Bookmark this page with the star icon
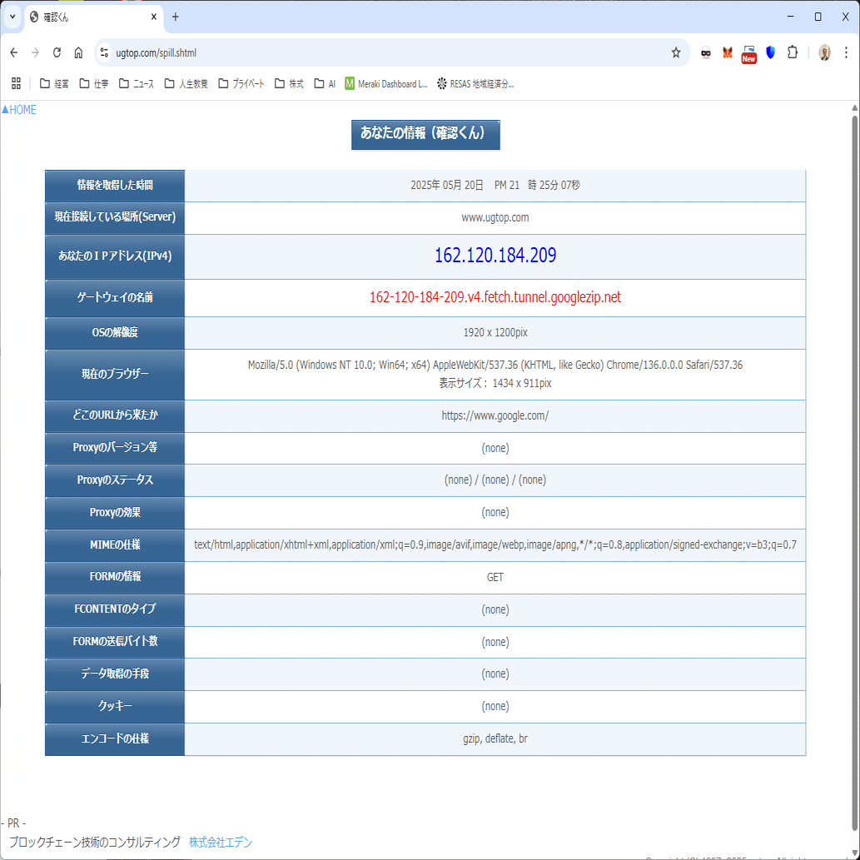The image size is (860, 860). [x=676, y=52]
